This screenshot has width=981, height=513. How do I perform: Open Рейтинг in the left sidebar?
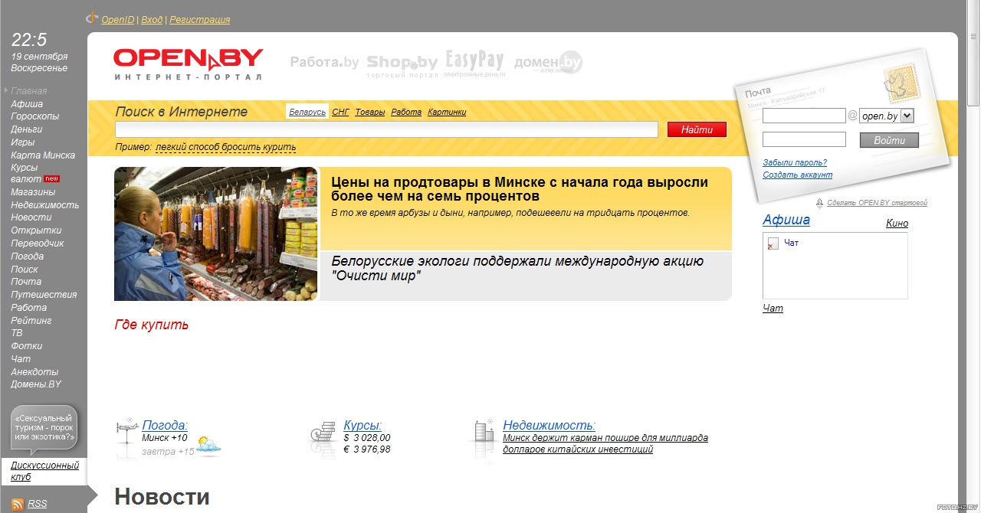tap(31, 321)
